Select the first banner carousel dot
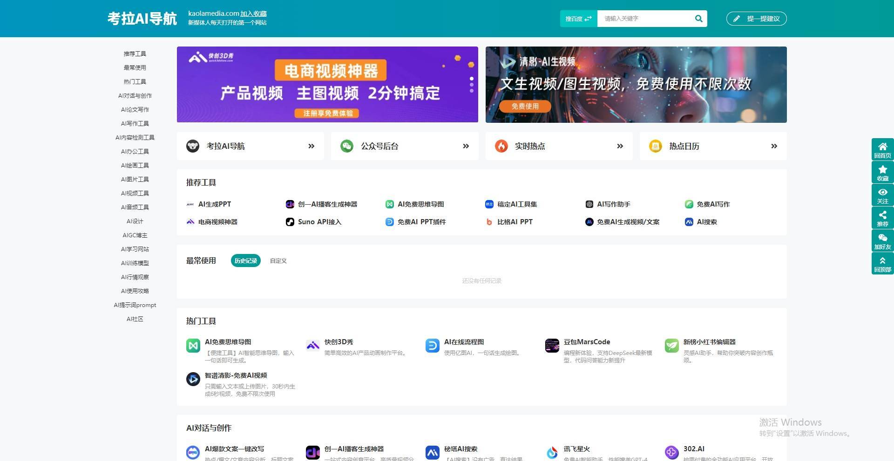 click(x=472, y=79)
